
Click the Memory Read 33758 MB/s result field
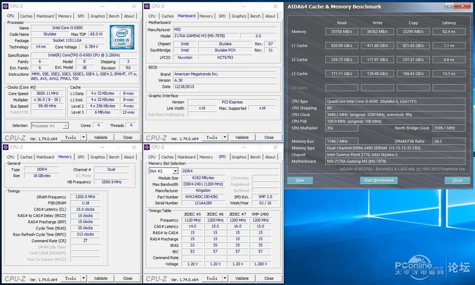(x=341, y=32)
